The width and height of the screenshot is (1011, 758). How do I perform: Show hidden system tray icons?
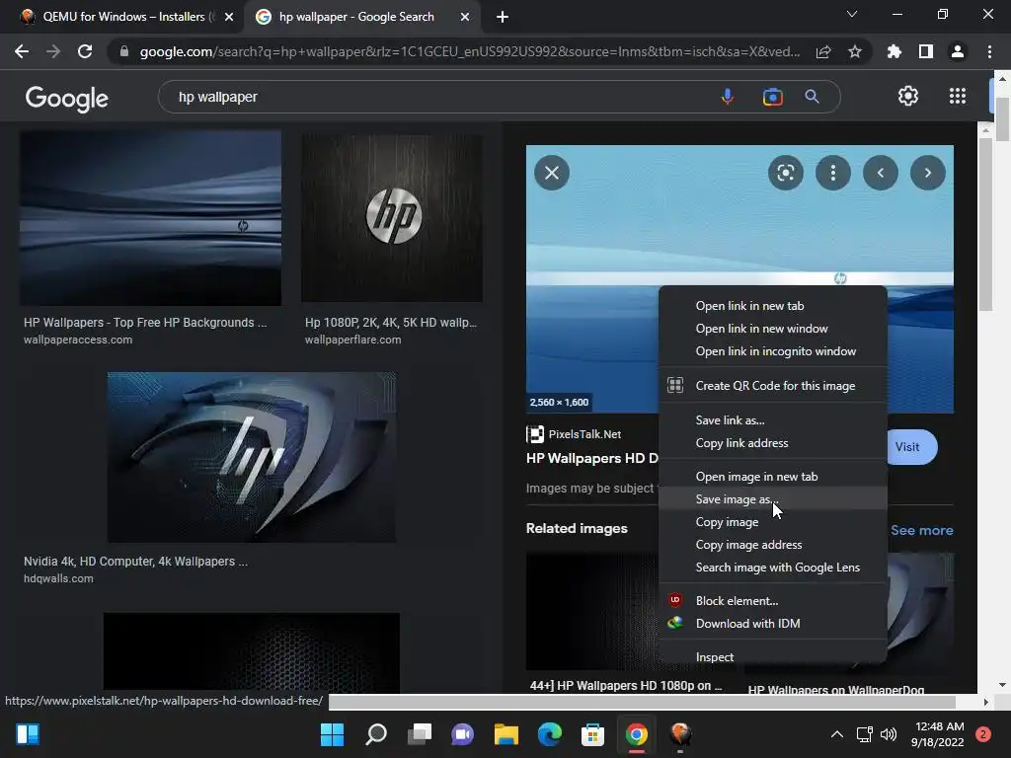click(836, 734)
